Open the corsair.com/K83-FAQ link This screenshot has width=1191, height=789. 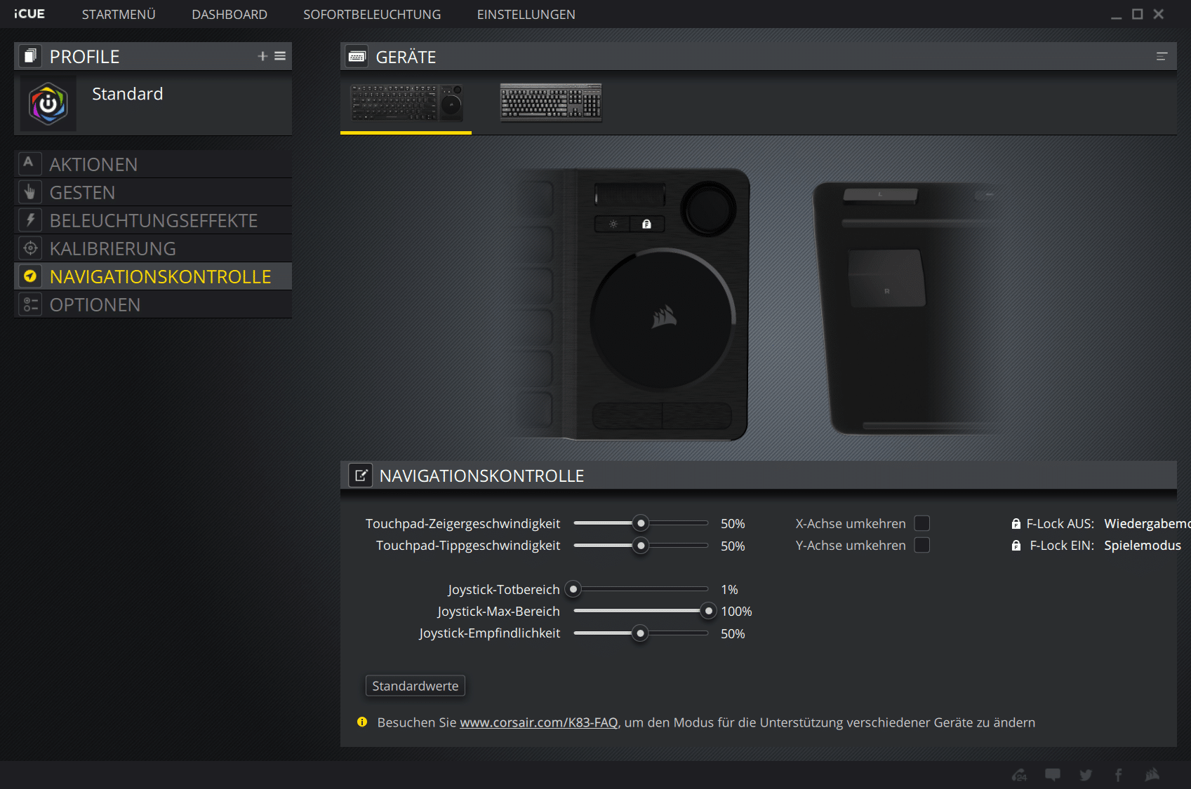coord(538,722)
